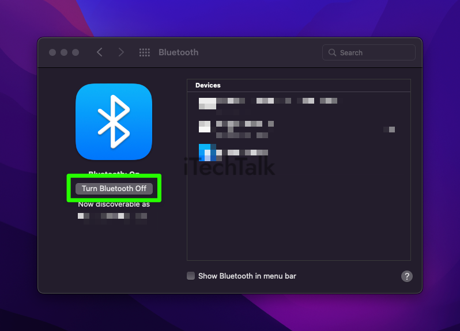The height and width of the screenshot is (331, 460).
Task: Click the Turn Bluetooth Off button
Action: [x=114, y=188]
